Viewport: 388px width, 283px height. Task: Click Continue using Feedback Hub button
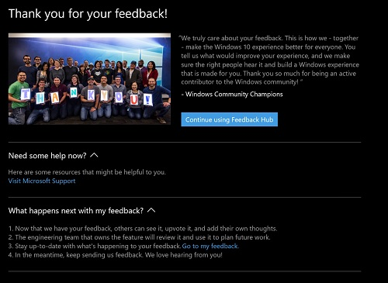tap(229, 119)
